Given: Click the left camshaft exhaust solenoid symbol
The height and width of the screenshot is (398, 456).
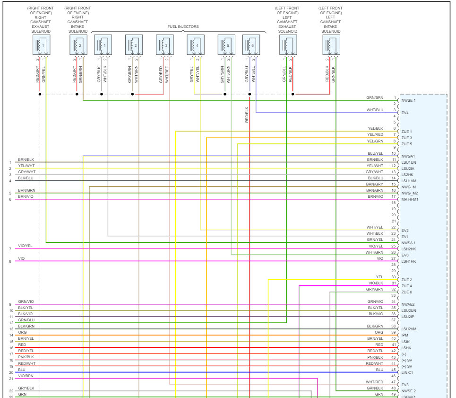Looking at the screenshot, I should (x=288, y=44).
